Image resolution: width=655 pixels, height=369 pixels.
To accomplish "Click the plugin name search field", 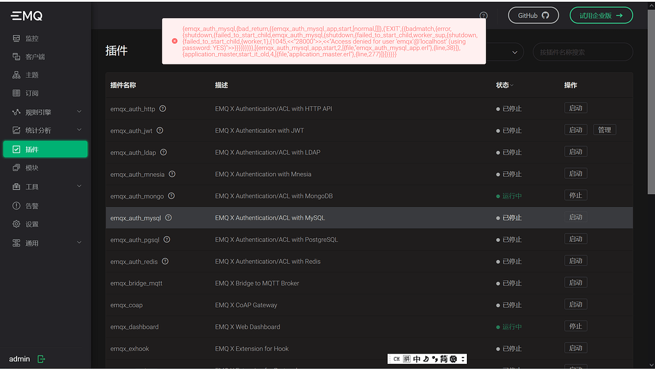I will pyautogui.click(x=582, y=52).
